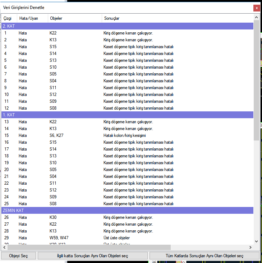
Task: Select row 13 with object K22
Action: tap(127, 122)
